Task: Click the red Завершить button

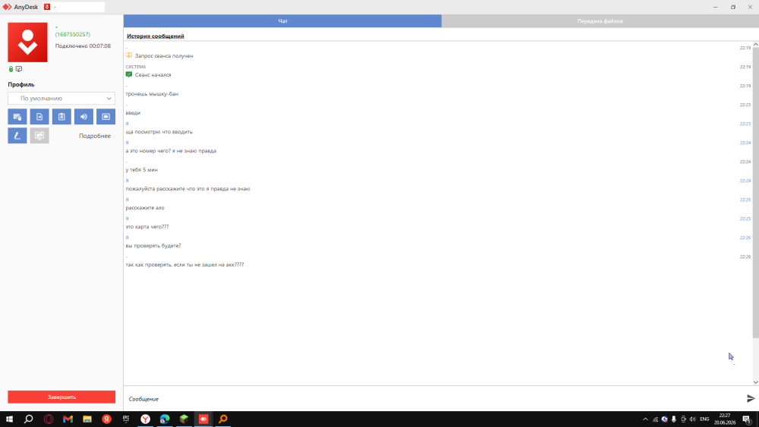Action: (x=61, y=397)
